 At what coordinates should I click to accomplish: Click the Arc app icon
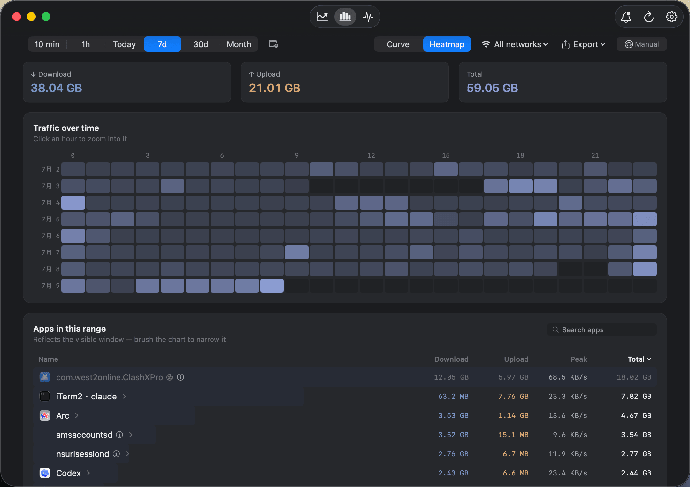pyautogui.click(x=45, y=415)
